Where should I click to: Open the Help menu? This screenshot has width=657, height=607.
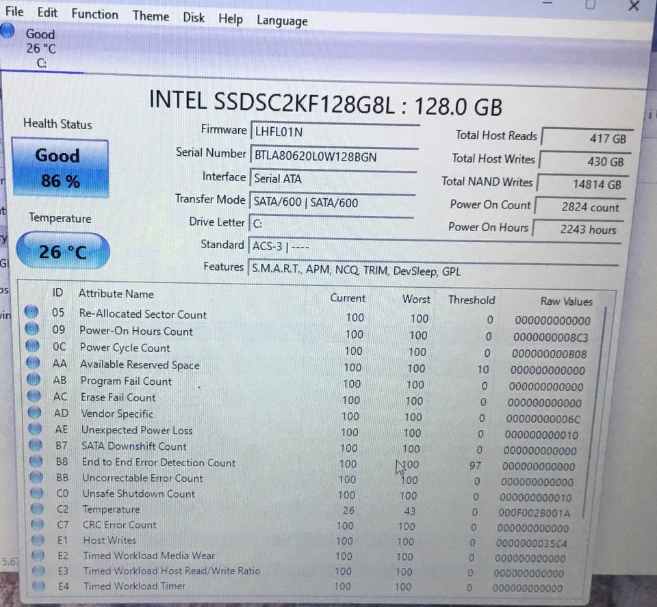pyautogui.click(x=231, y=19)
